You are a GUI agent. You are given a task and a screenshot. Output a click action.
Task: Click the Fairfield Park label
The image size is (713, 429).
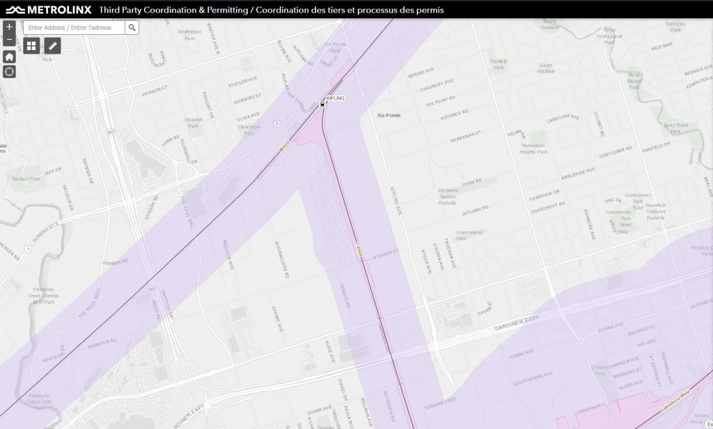[499, 63]
